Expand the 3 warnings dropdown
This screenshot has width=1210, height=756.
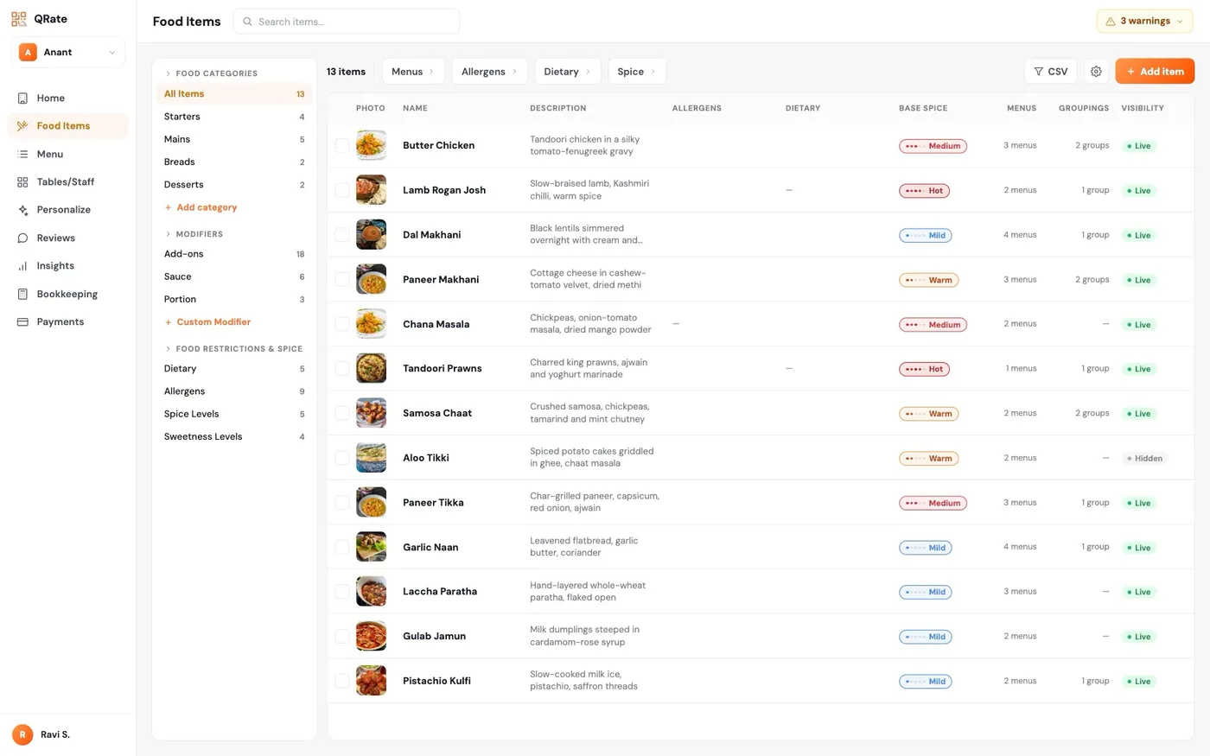pyautogui.click(x=1145, y=22)
